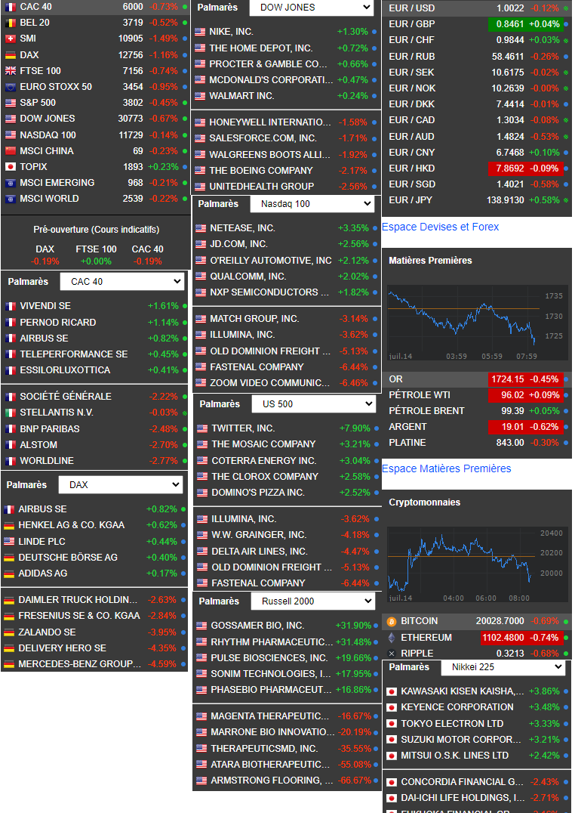Click the French flag icon beside CAC 40
This screenshot has height=813, width=575.
click(11, 7)
